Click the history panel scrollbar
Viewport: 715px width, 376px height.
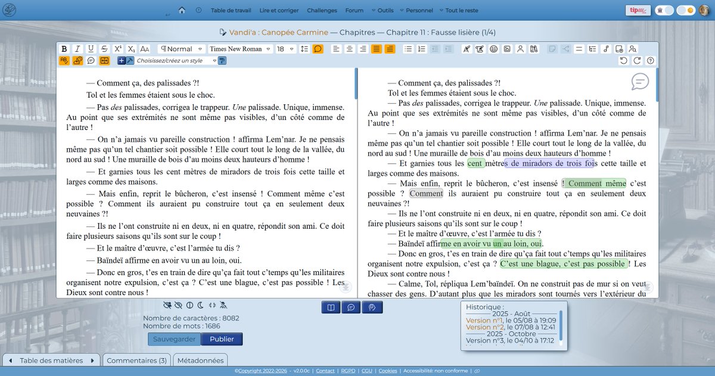coord(561,326)
